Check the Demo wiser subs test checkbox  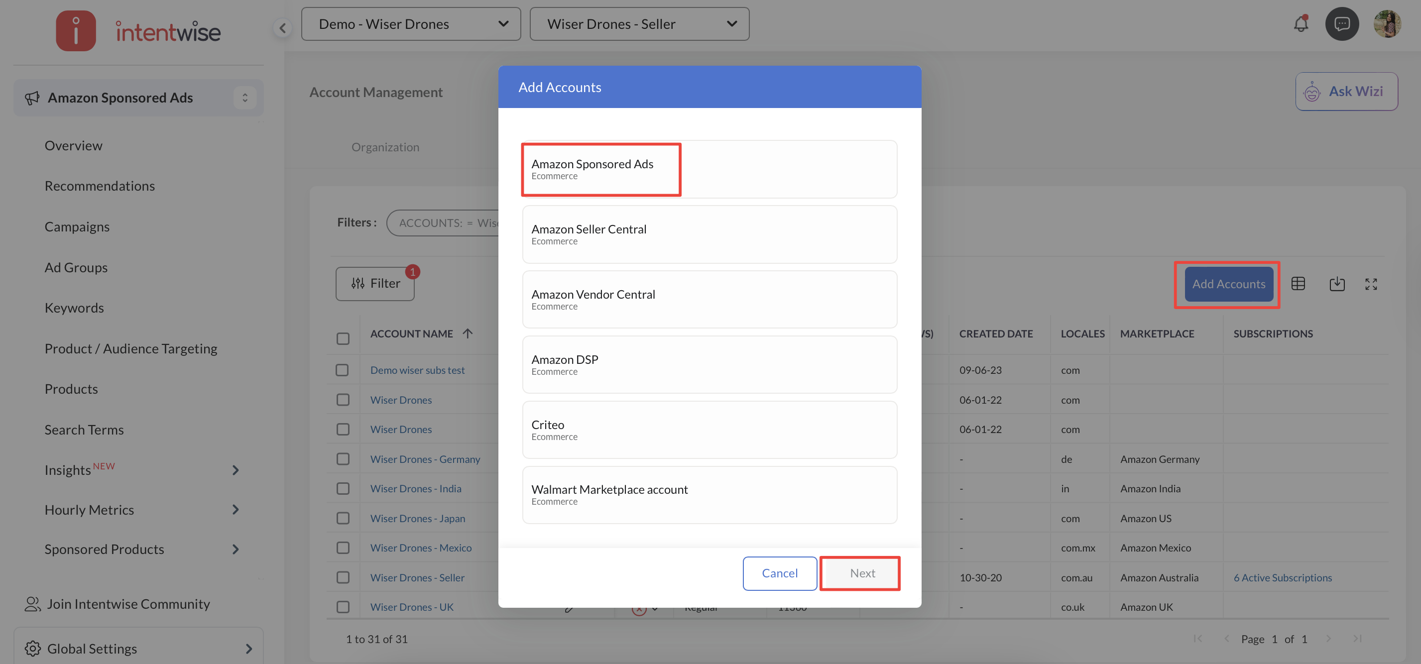[x=343, y=370]
